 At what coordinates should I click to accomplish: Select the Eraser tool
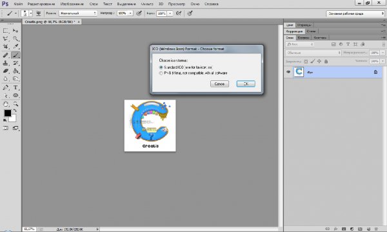5,71
